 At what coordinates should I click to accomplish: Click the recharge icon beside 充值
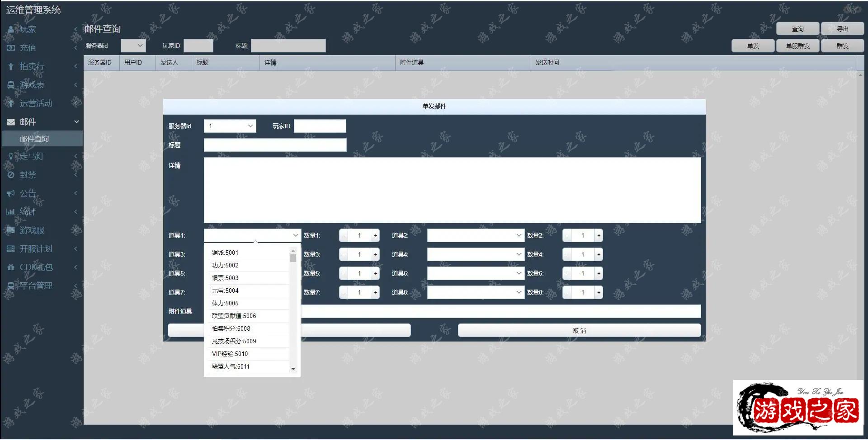tap(11, 48)
